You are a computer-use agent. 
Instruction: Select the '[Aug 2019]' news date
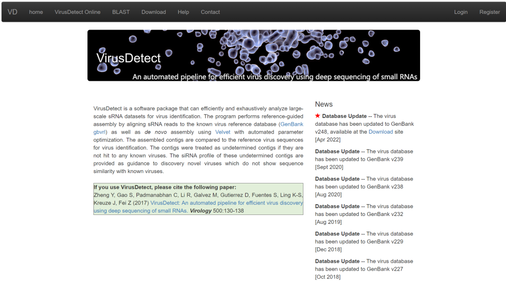(328, 222)
